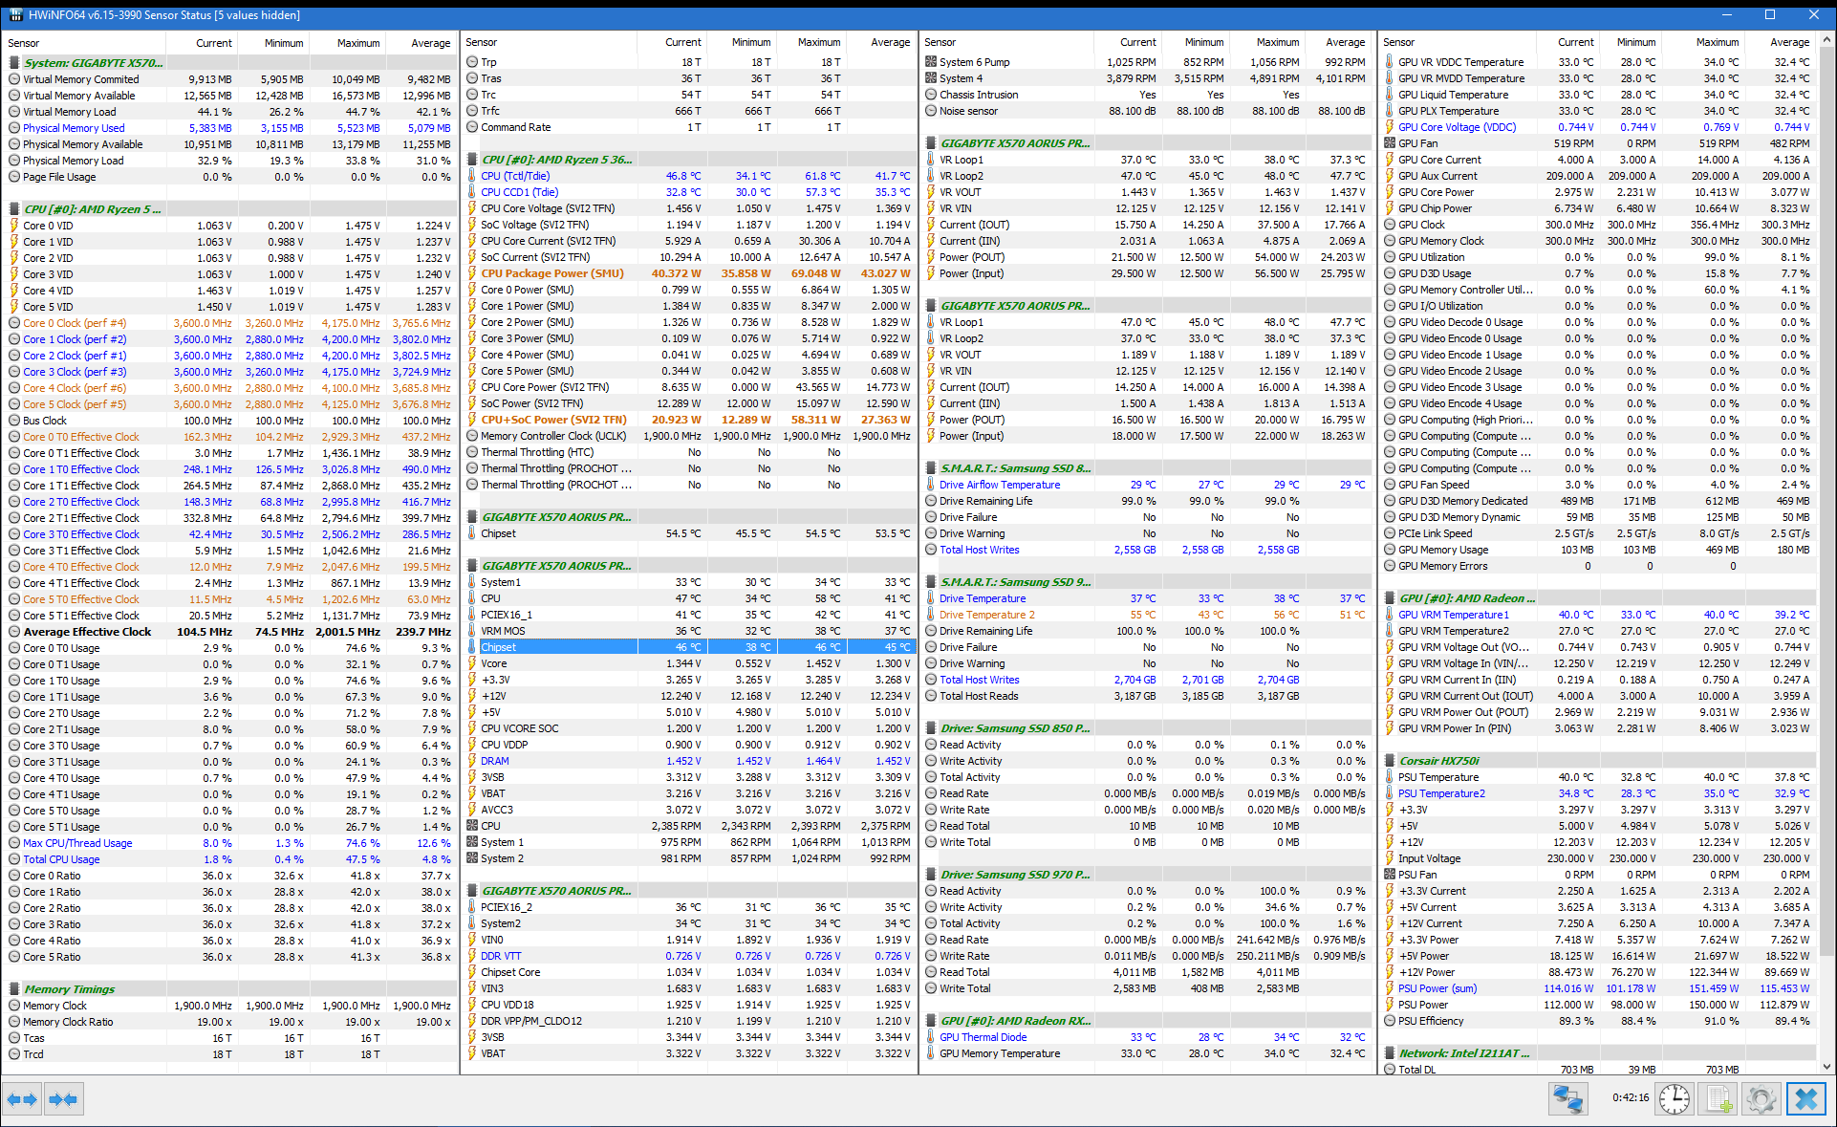This screenshot has height=1127, width=1837.
Task: Select PCIe Link Speed row
Action: pos(1598,533)
